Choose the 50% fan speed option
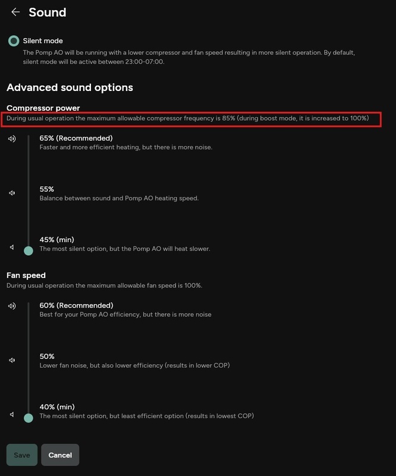This screenshot has height=476, width=396. (x=47, y=356)
